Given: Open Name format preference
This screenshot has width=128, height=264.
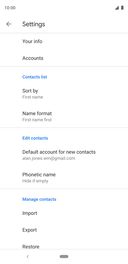Looking at the screenshot, I should click(64, 116).
